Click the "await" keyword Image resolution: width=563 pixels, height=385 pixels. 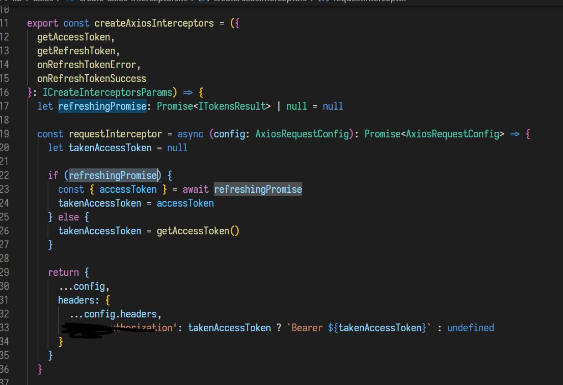195,189
